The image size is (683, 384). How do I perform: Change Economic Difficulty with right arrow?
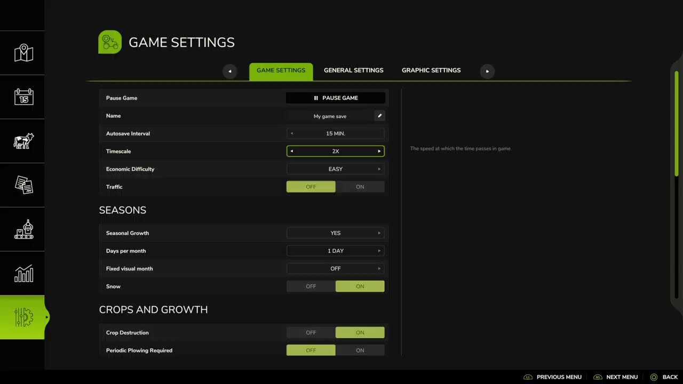pos(379,169)
